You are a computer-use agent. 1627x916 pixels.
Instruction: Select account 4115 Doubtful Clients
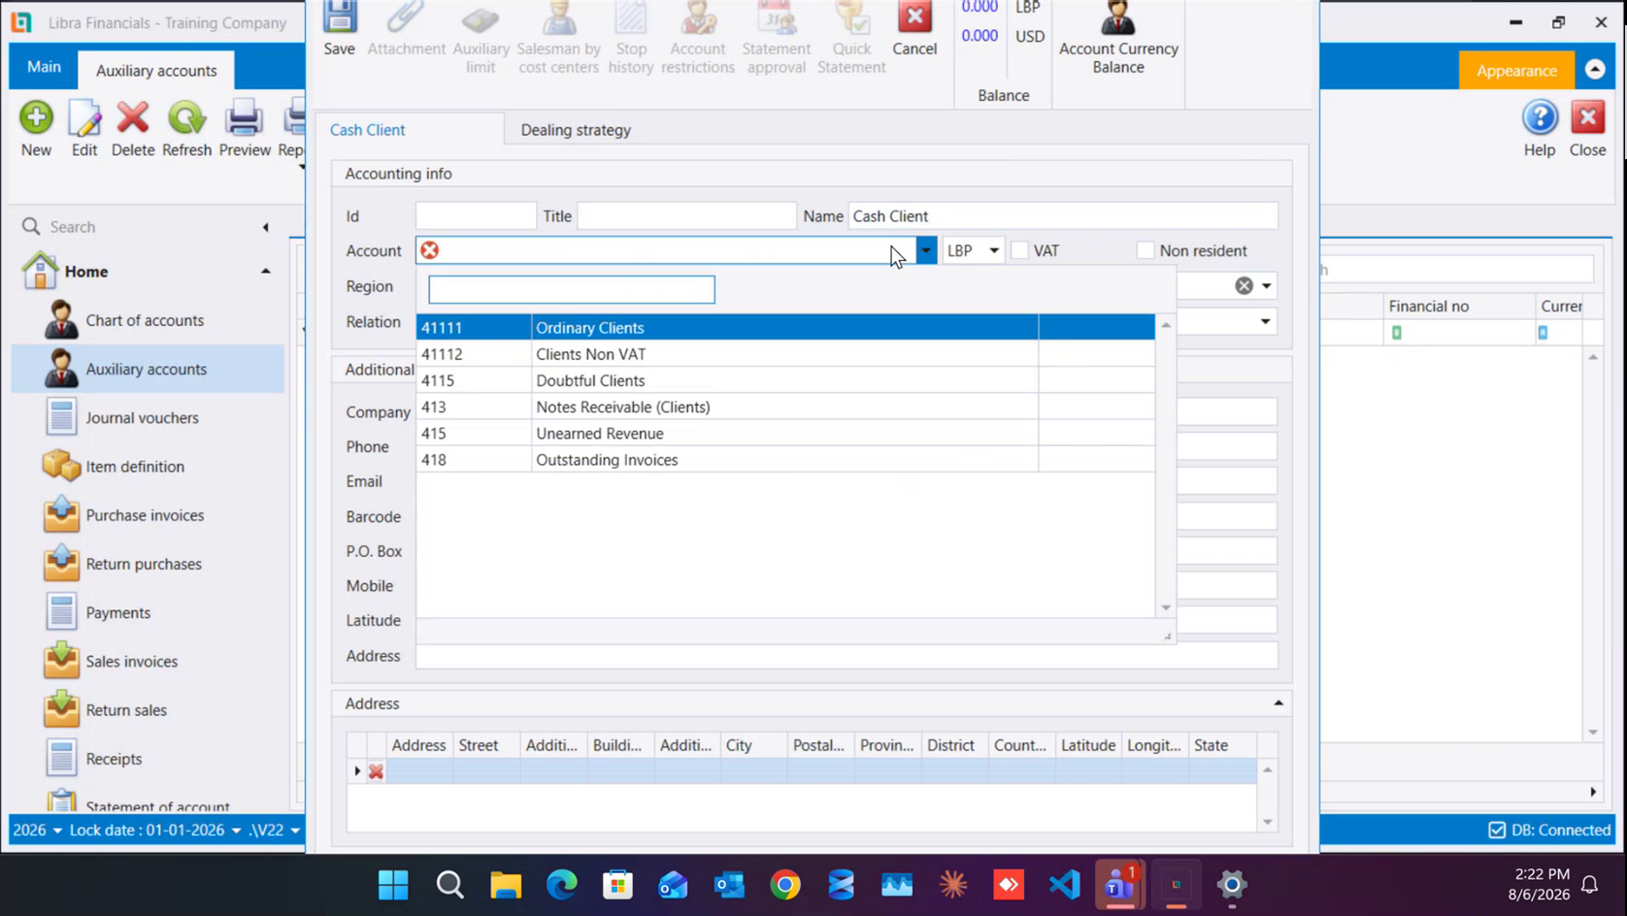pos(785,380)
